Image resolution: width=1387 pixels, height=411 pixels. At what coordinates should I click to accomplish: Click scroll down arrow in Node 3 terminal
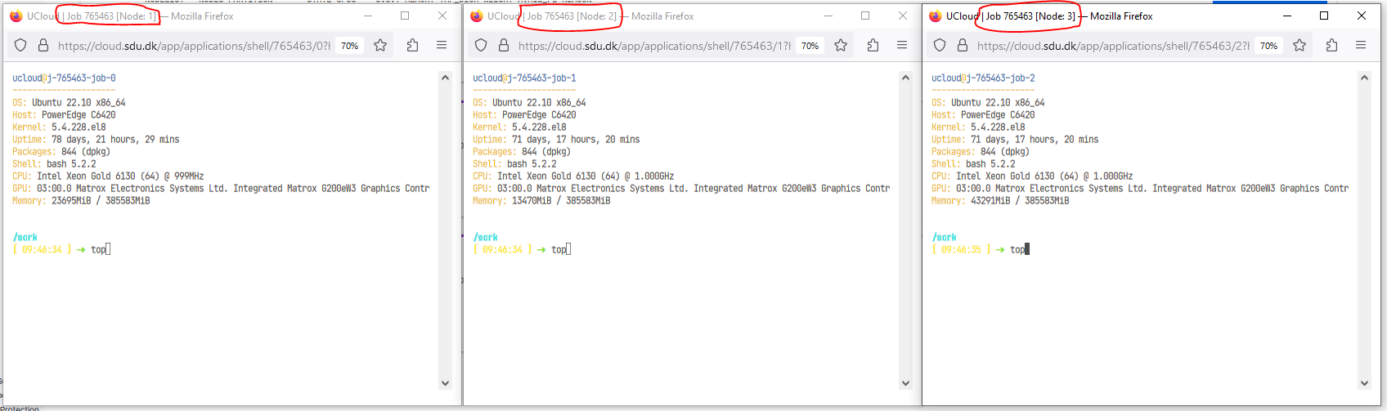[x=1364, y=382]
